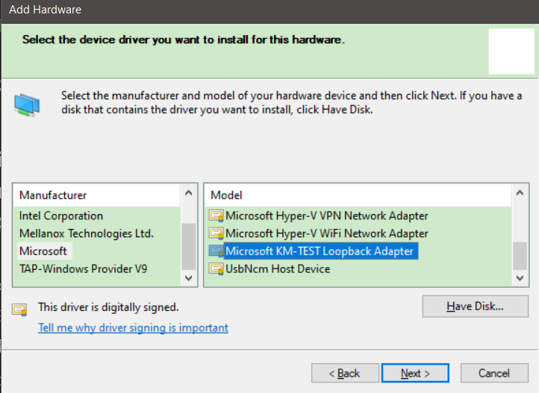
Task: Open the driver signing importance link
Action: point(133,328)
